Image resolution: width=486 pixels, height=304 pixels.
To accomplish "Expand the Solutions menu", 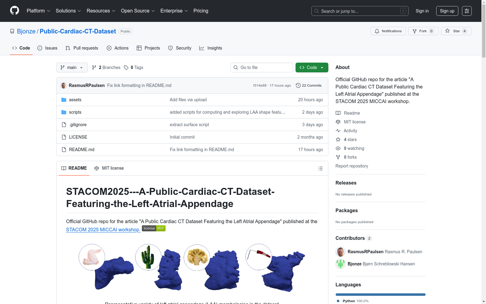I will 68,11.
